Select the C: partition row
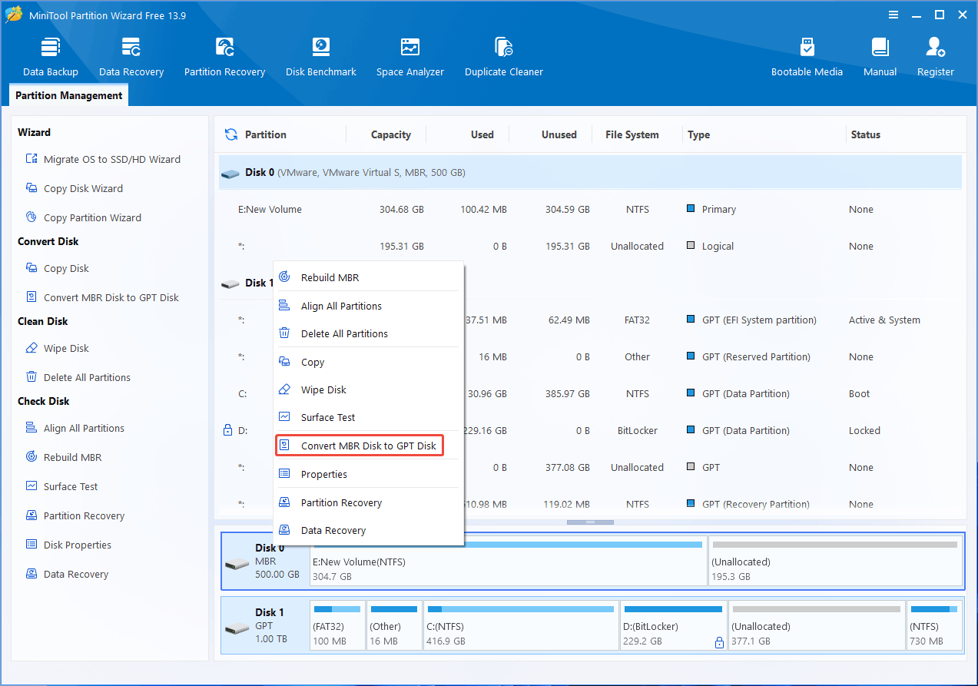 pyautogui.click(x=590, y=393)
